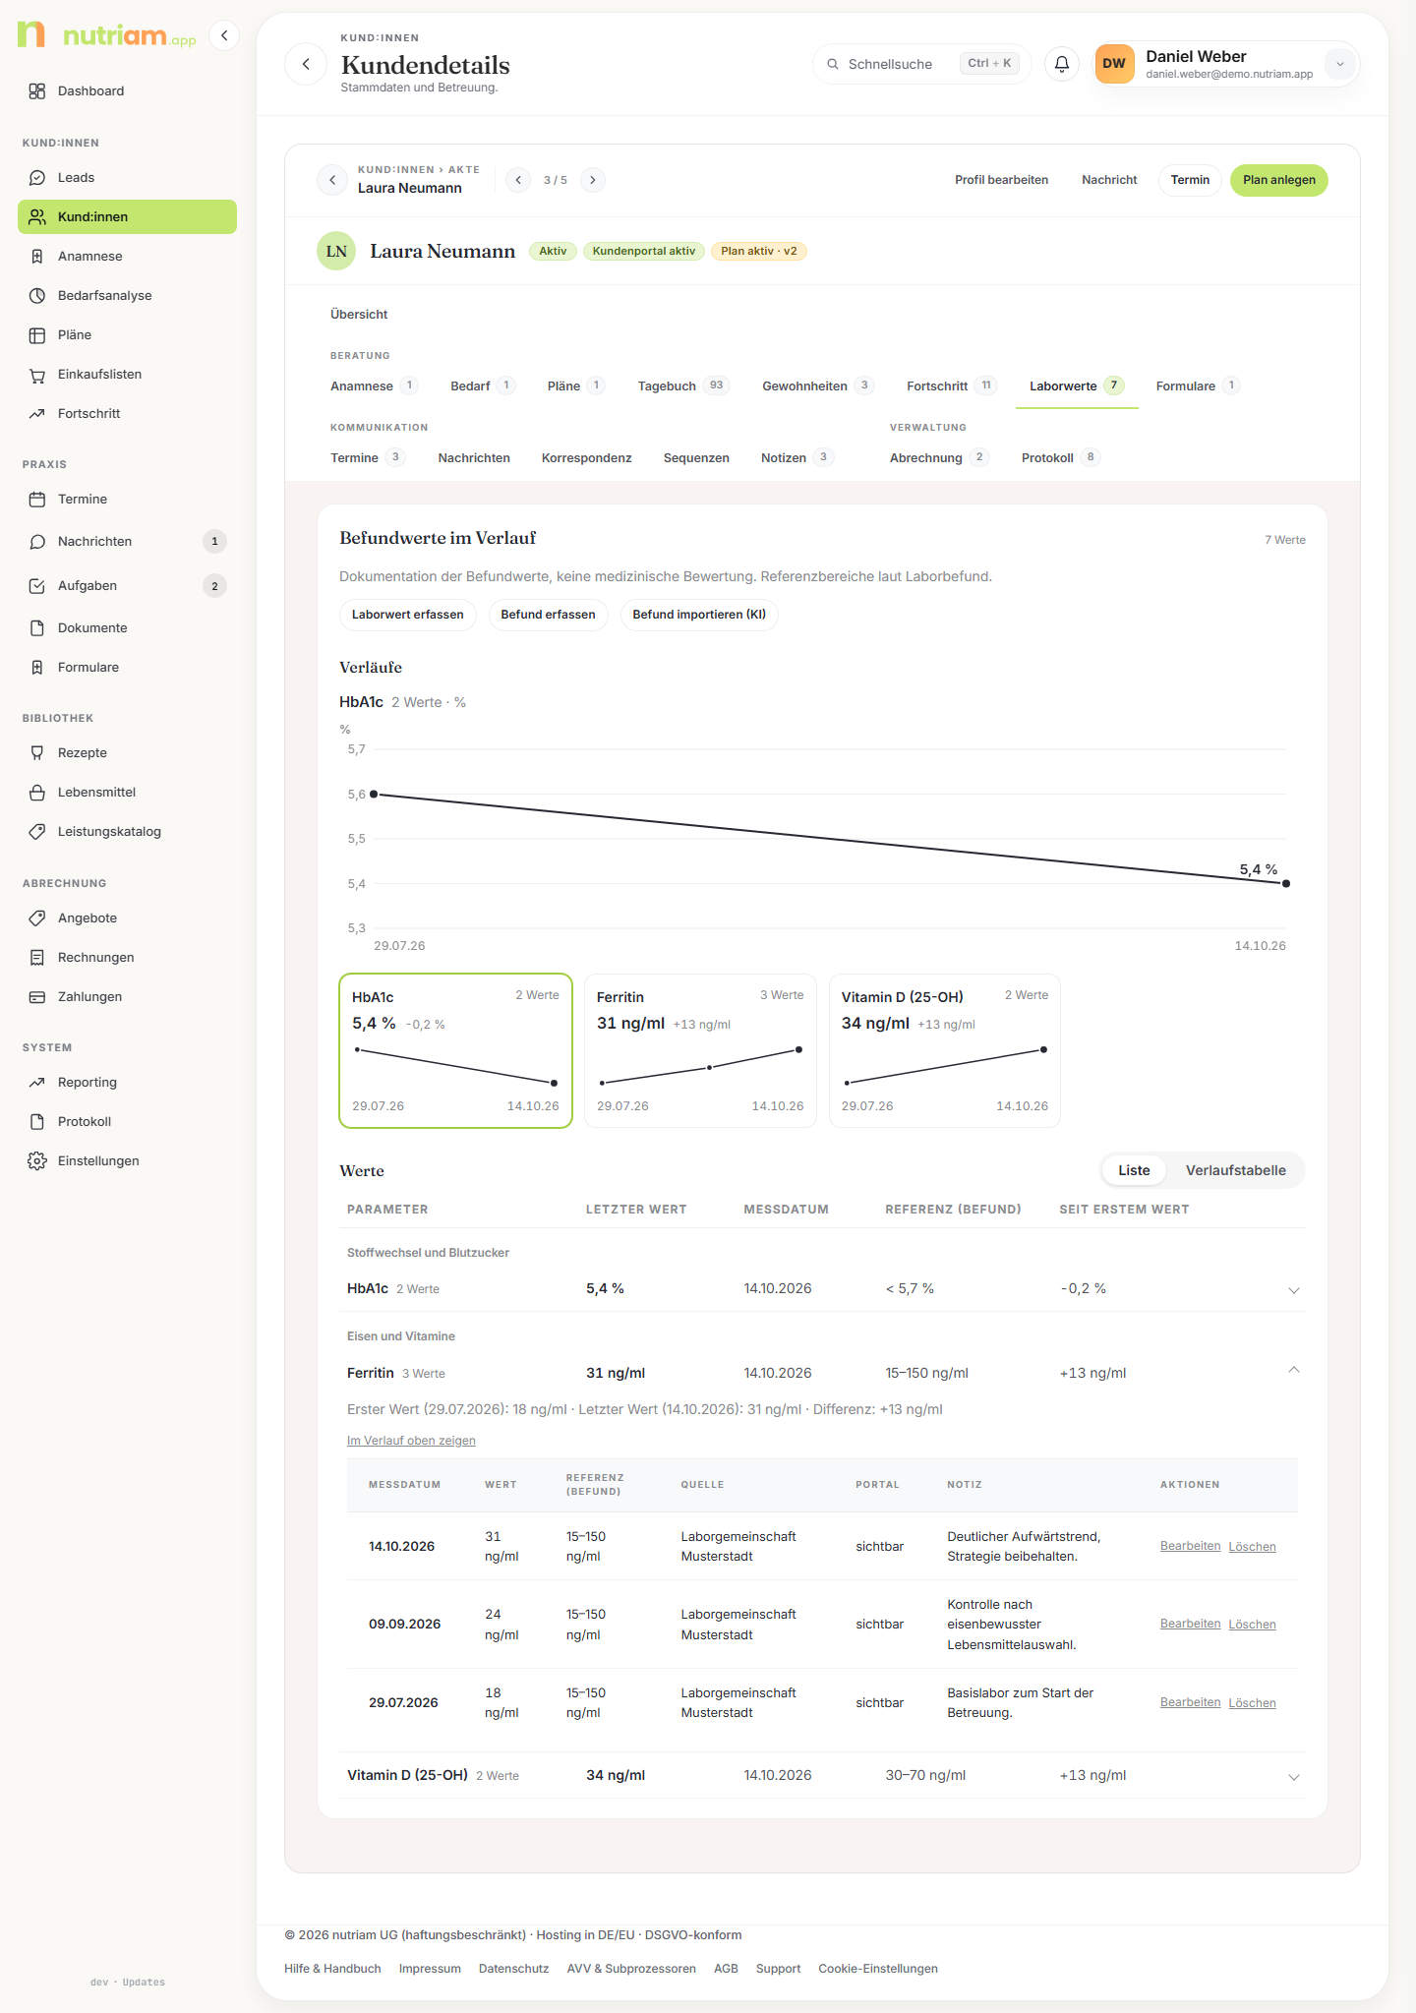Screen dimensions: 1416x2013
Task: Expand the HbA1c row chevron
Action: [x=1294, y=1290]
